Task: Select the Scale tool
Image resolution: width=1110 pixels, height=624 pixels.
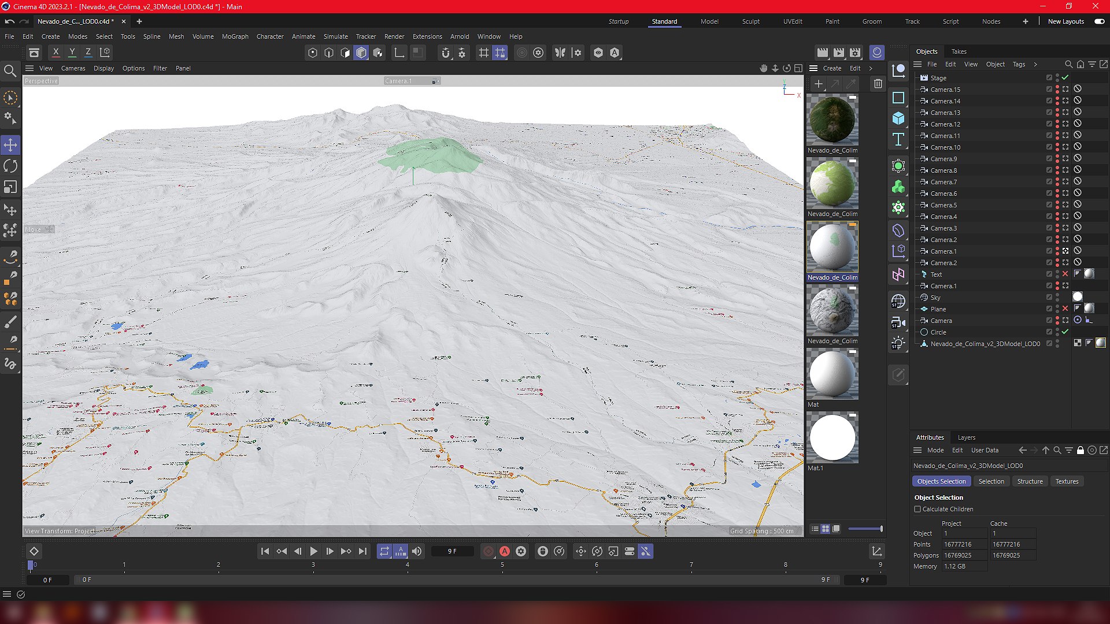Action: pyautogui.click(x=10, y=187)
